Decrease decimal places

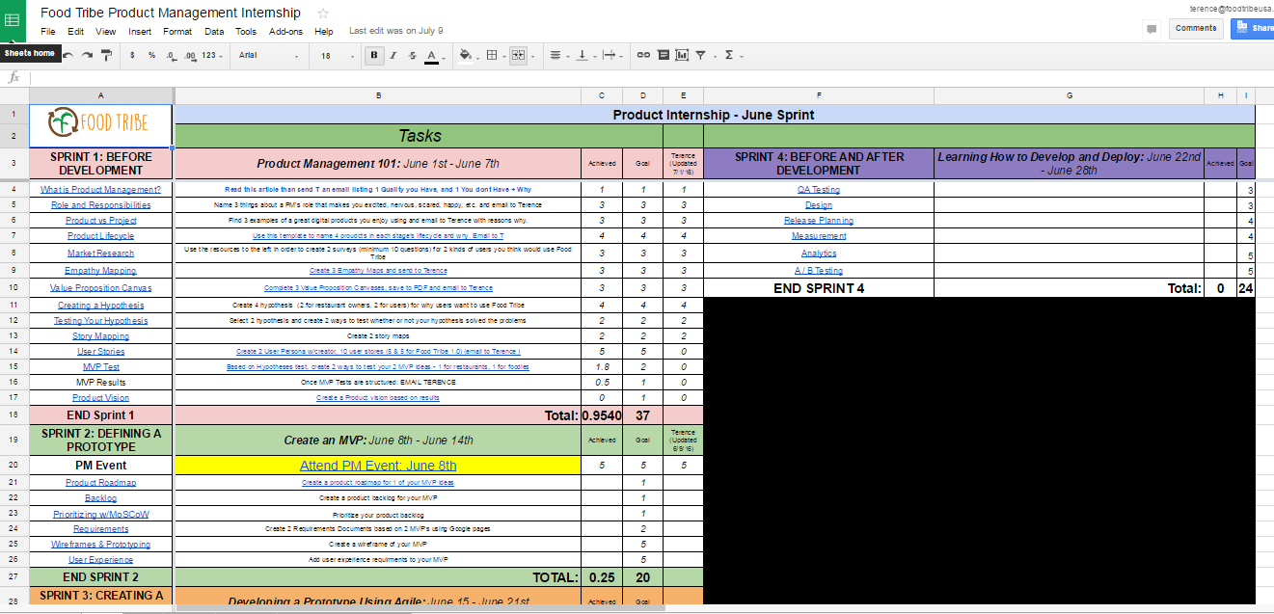[170, 56]
